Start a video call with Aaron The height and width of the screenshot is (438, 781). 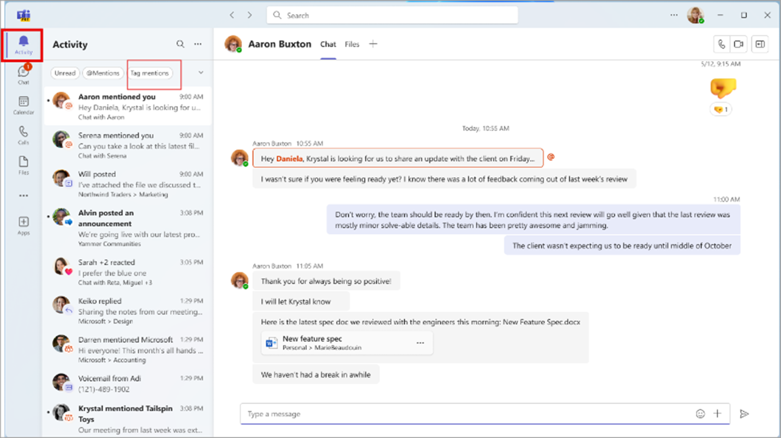[739, 44]
